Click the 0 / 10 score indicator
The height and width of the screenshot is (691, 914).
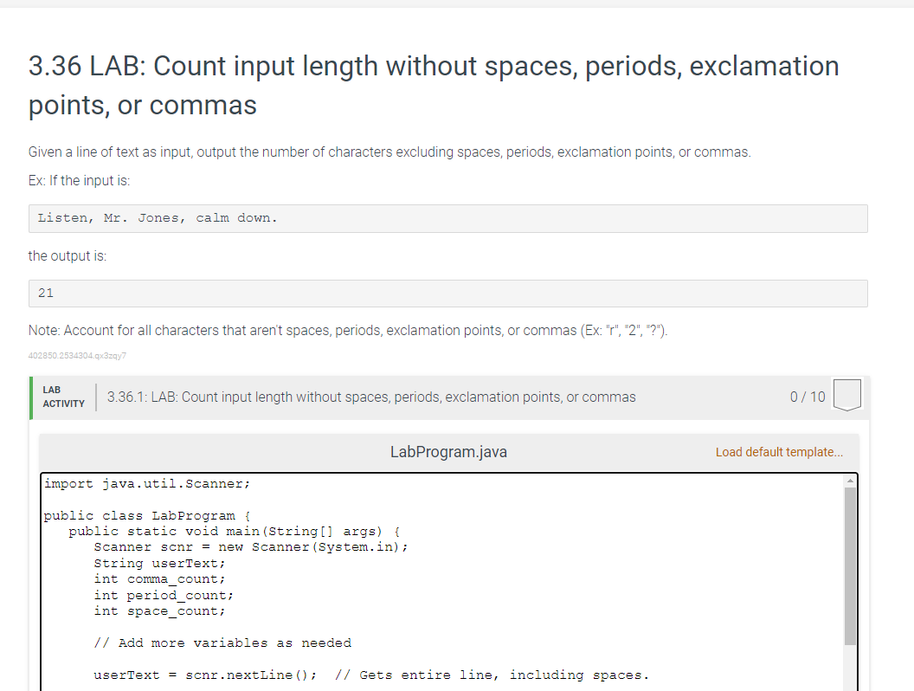807,397
